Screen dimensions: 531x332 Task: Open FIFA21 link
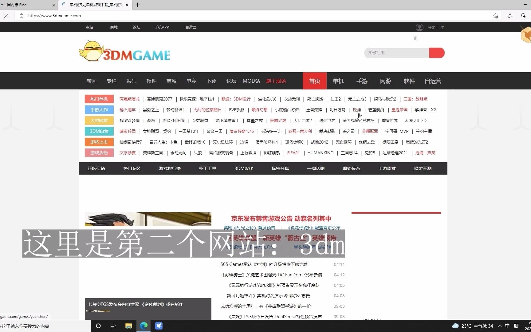point(293,153)
